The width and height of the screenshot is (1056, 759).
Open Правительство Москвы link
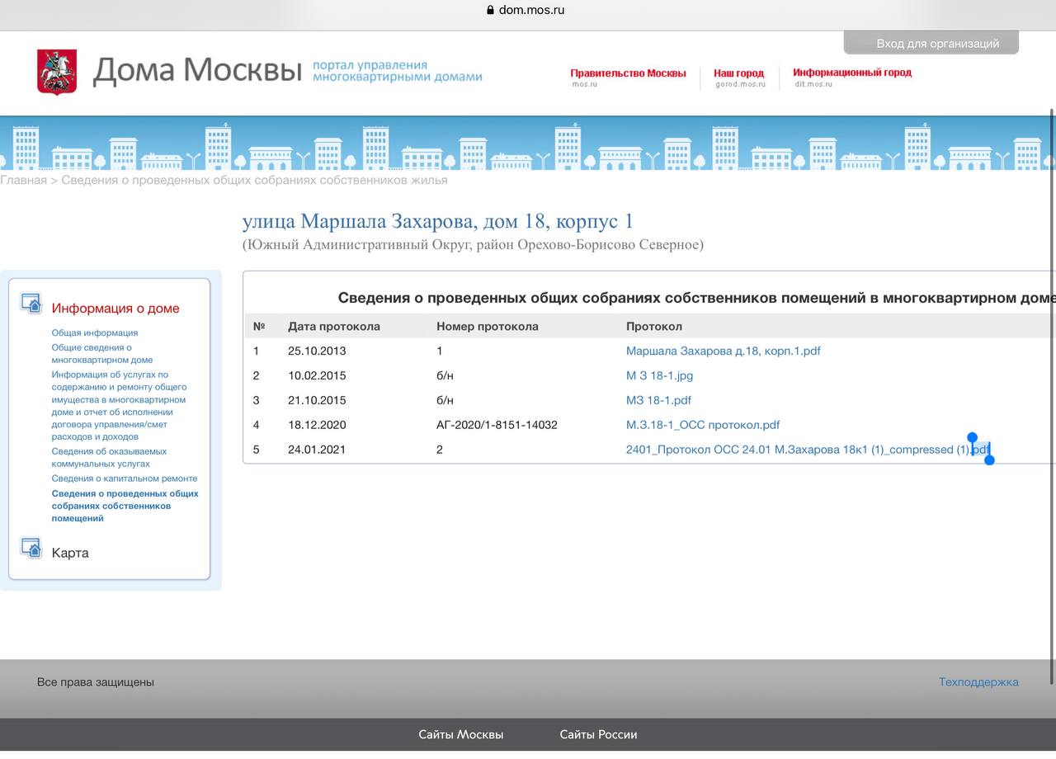[x=628, y=73]
